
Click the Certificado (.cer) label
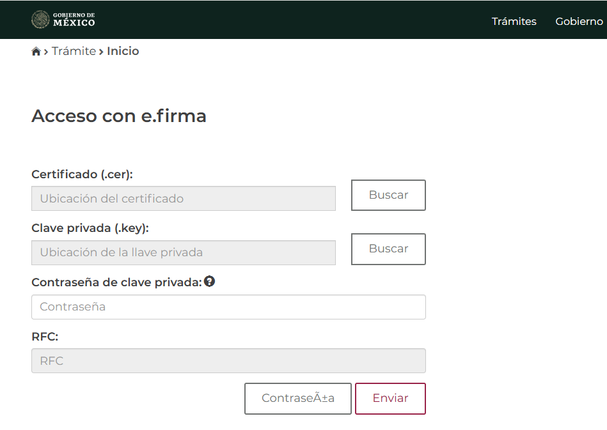click(82, 174)
